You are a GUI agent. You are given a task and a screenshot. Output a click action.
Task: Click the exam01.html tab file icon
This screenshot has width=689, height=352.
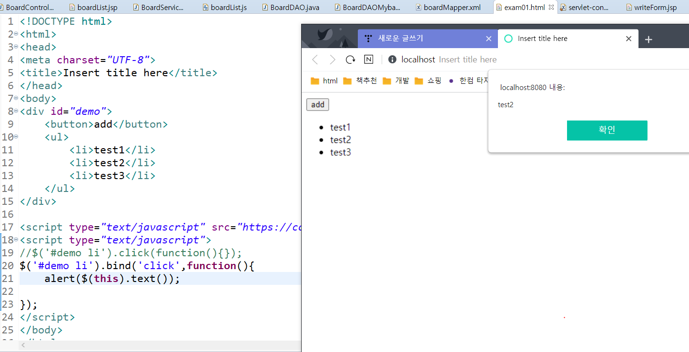[499, 8]
